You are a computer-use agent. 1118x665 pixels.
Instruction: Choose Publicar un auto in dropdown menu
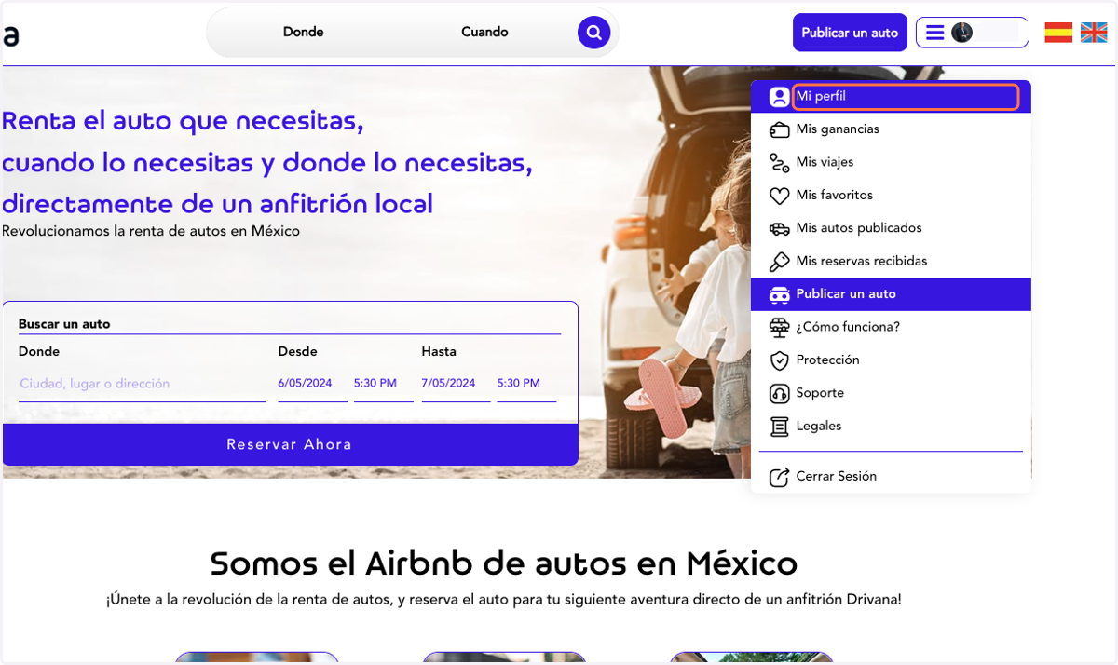(x=891, y=294)
